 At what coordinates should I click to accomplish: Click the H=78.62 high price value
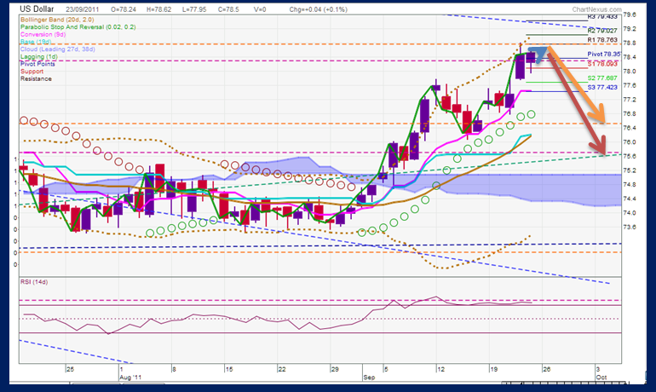click(159, 9)
